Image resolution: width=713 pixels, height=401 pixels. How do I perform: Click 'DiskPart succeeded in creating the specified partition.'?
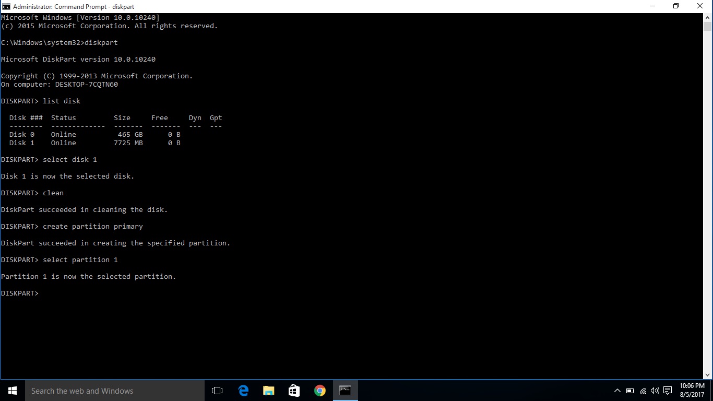(116, 243)
